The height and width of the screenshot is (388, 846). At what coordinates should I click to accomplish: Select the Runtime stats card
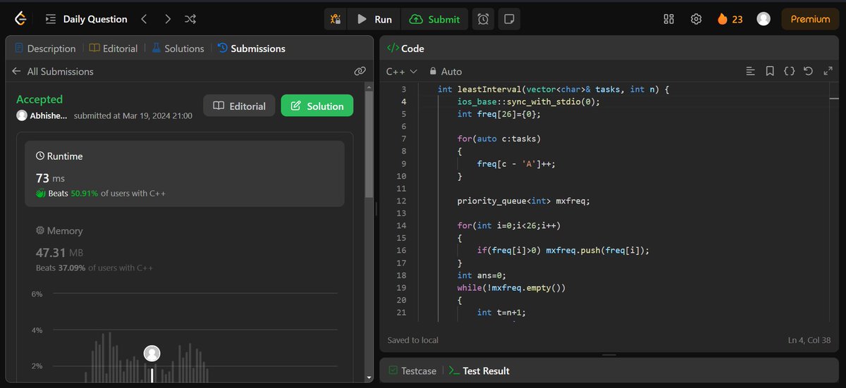(x=185, y=173)
